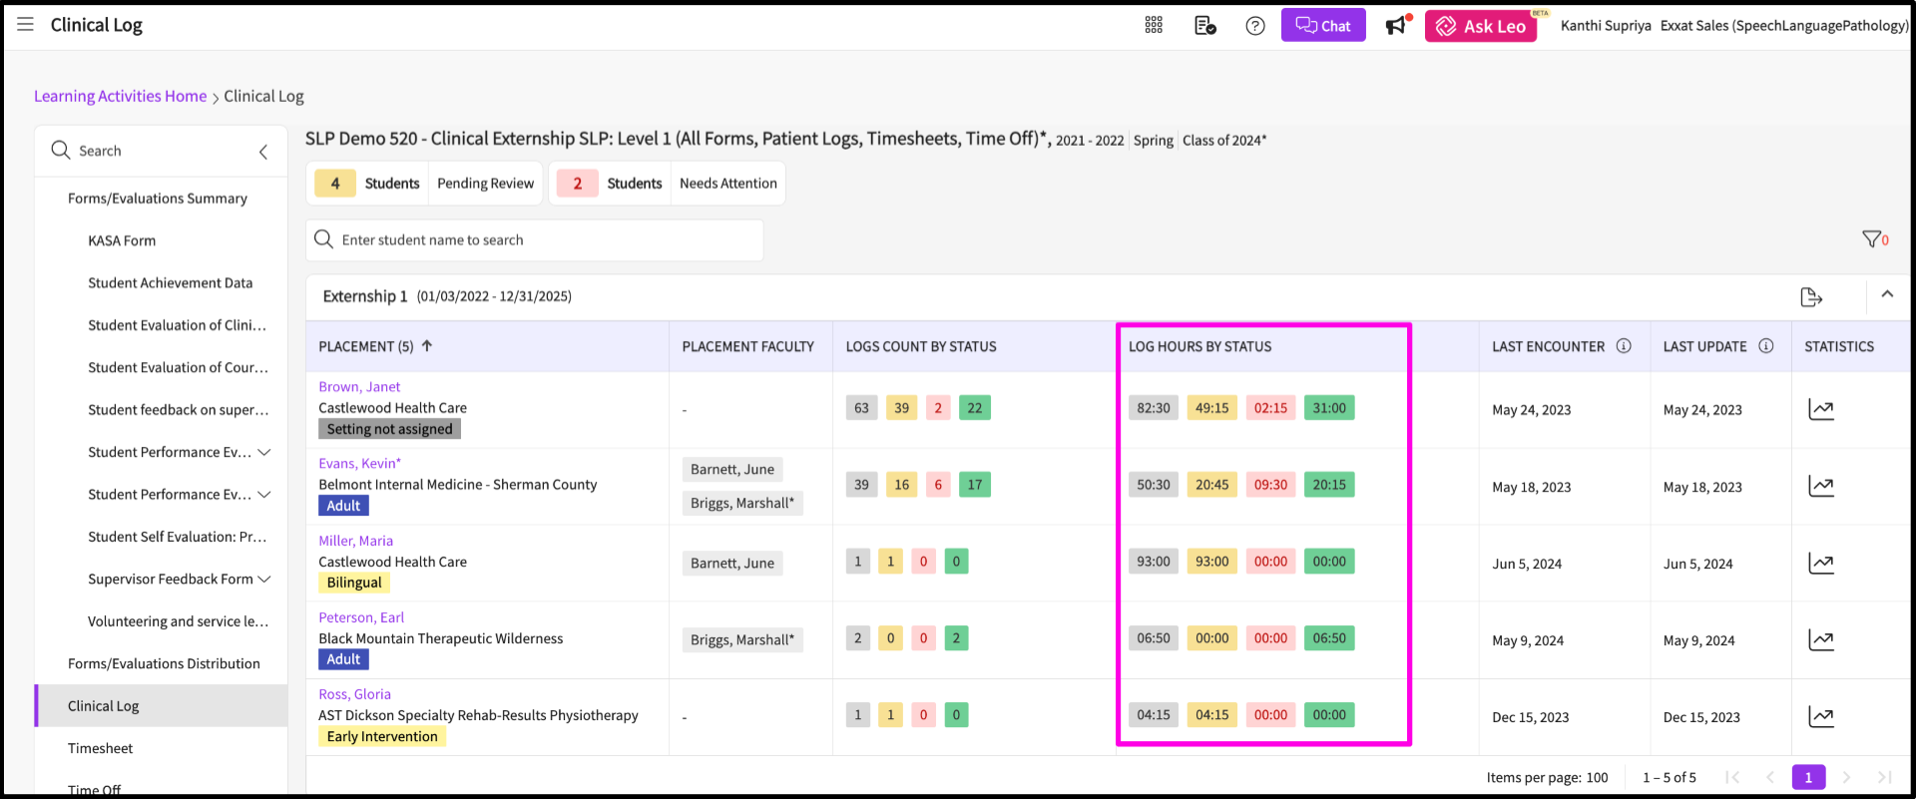View statistics chart for Miller, Maria

point(1821,564)
